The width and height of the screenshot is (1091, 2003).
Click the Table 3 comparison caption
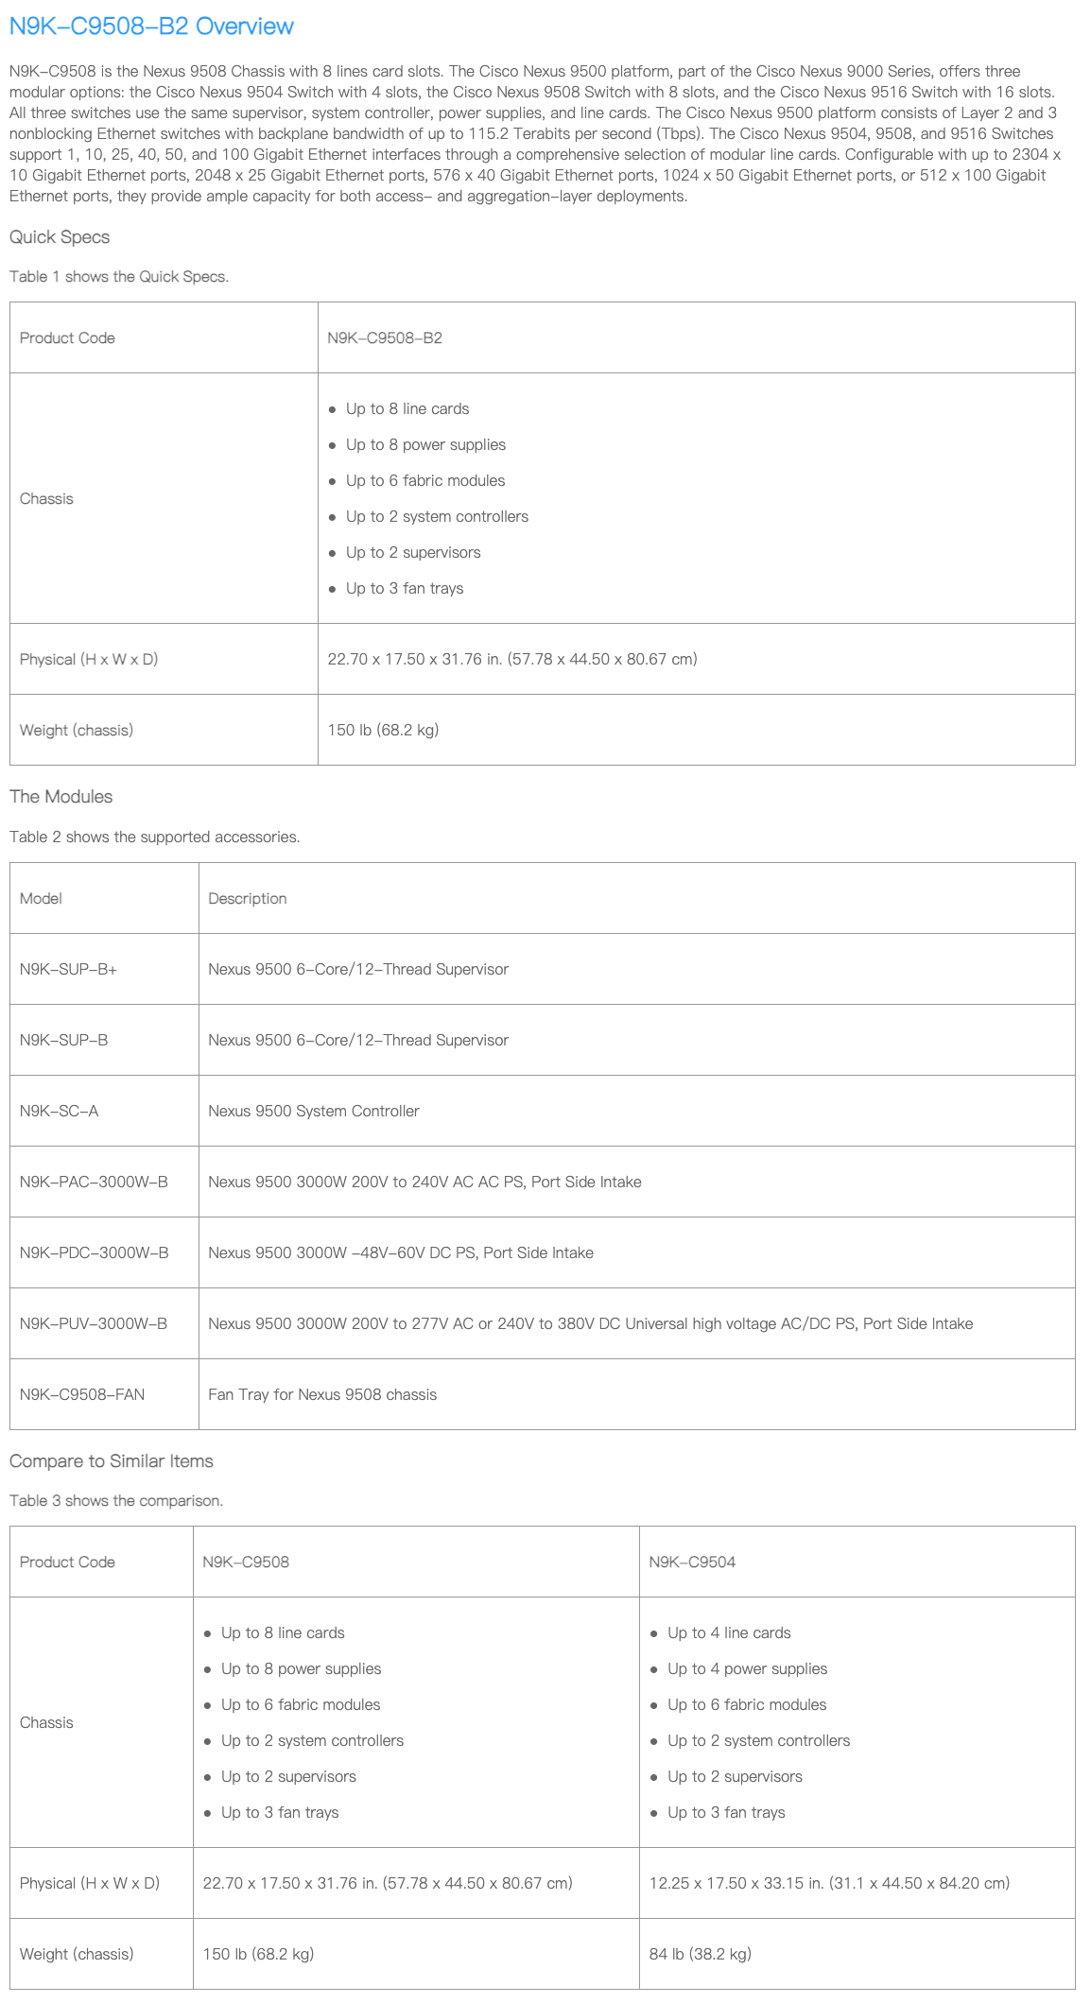116,1500
